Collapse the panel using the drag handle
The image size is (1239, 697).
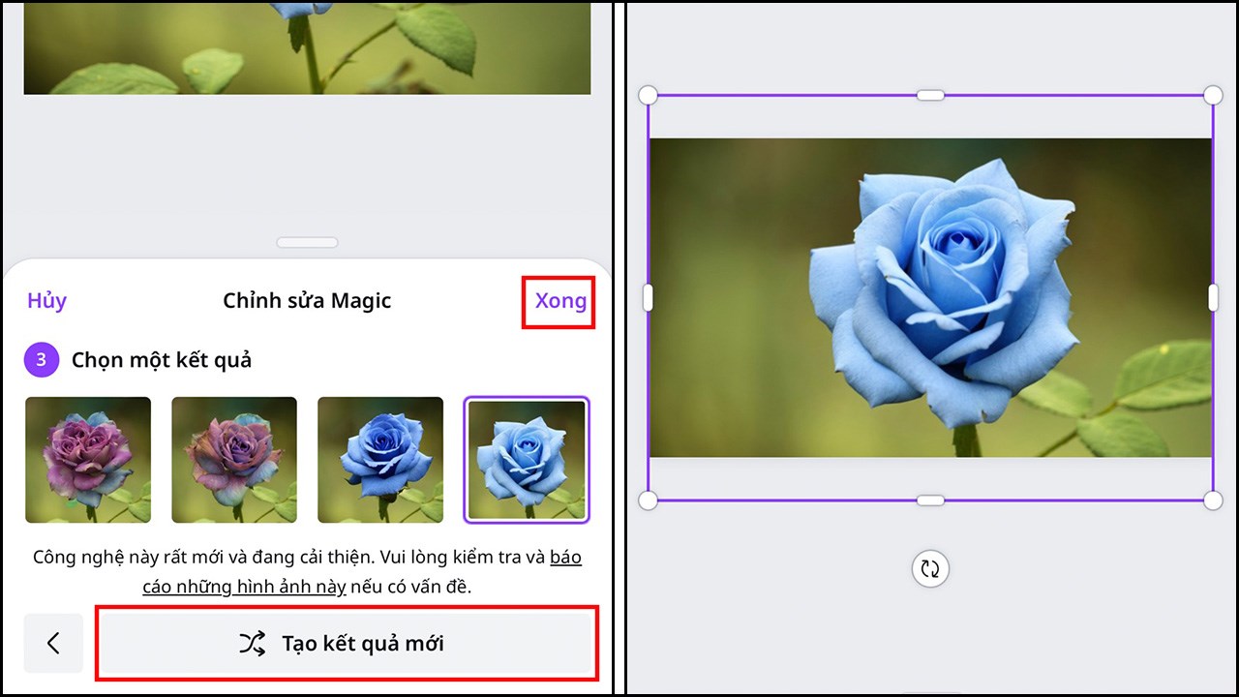click(306, 242)
